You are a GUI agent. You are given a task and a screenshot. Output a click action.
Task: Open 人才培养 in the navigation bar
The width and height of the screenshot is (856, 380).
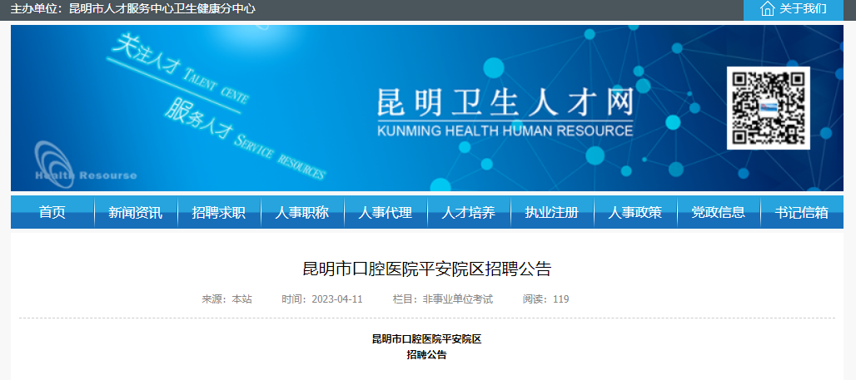(x=469, y=213)
